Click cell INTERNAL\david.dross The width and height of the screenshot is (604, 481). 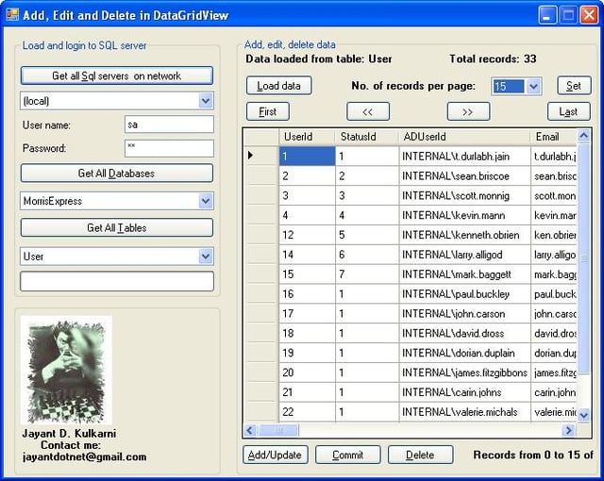464,333
